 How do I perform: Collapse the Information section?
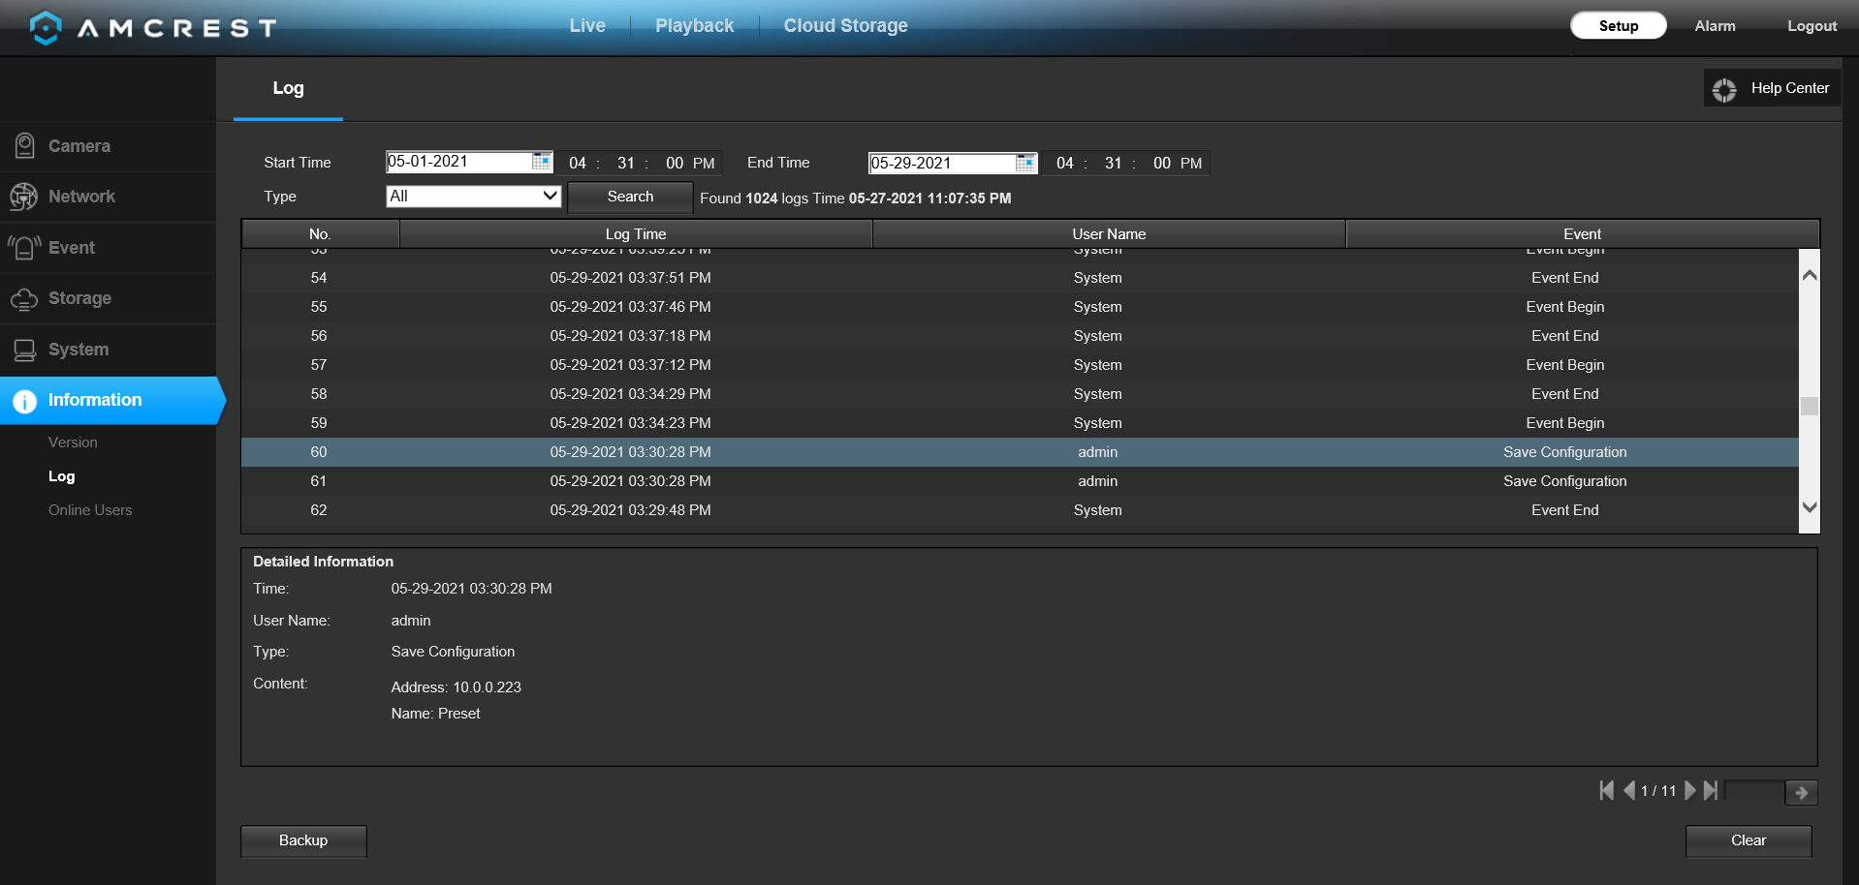111,400
